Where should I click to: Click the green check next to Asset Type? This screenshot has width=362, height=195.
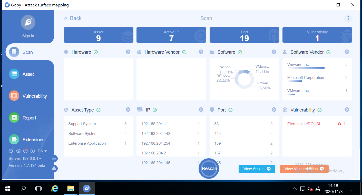[x=99, y=110]
